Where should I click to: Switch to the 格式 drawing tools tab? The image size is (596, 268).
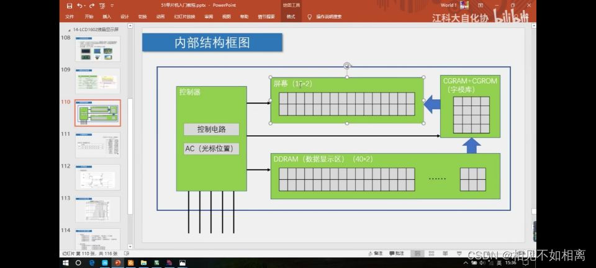pyautogui.click(x=291, y=17)
